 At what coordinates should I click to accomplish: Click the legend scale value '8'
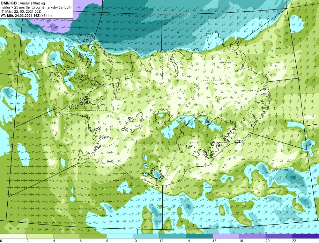pos(107,241)
